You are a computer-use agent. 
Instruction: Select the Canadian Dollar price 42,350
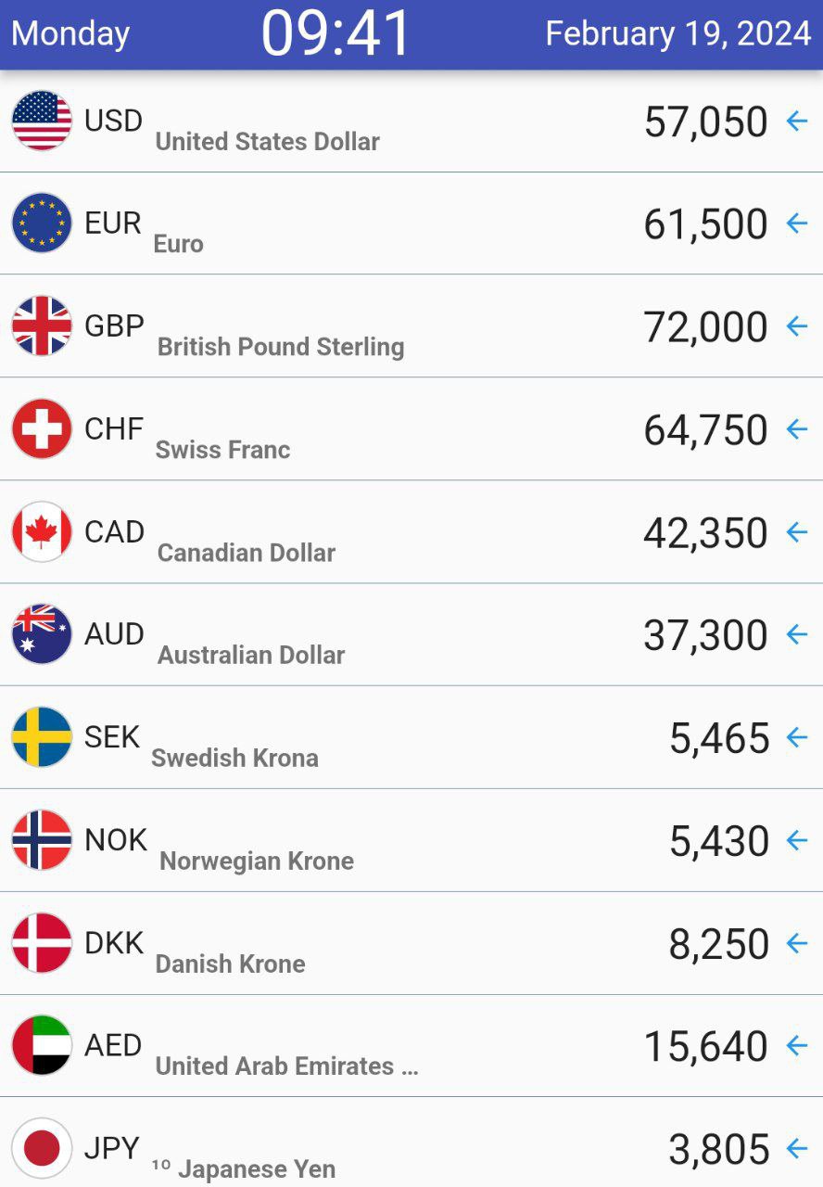point(706,533)
